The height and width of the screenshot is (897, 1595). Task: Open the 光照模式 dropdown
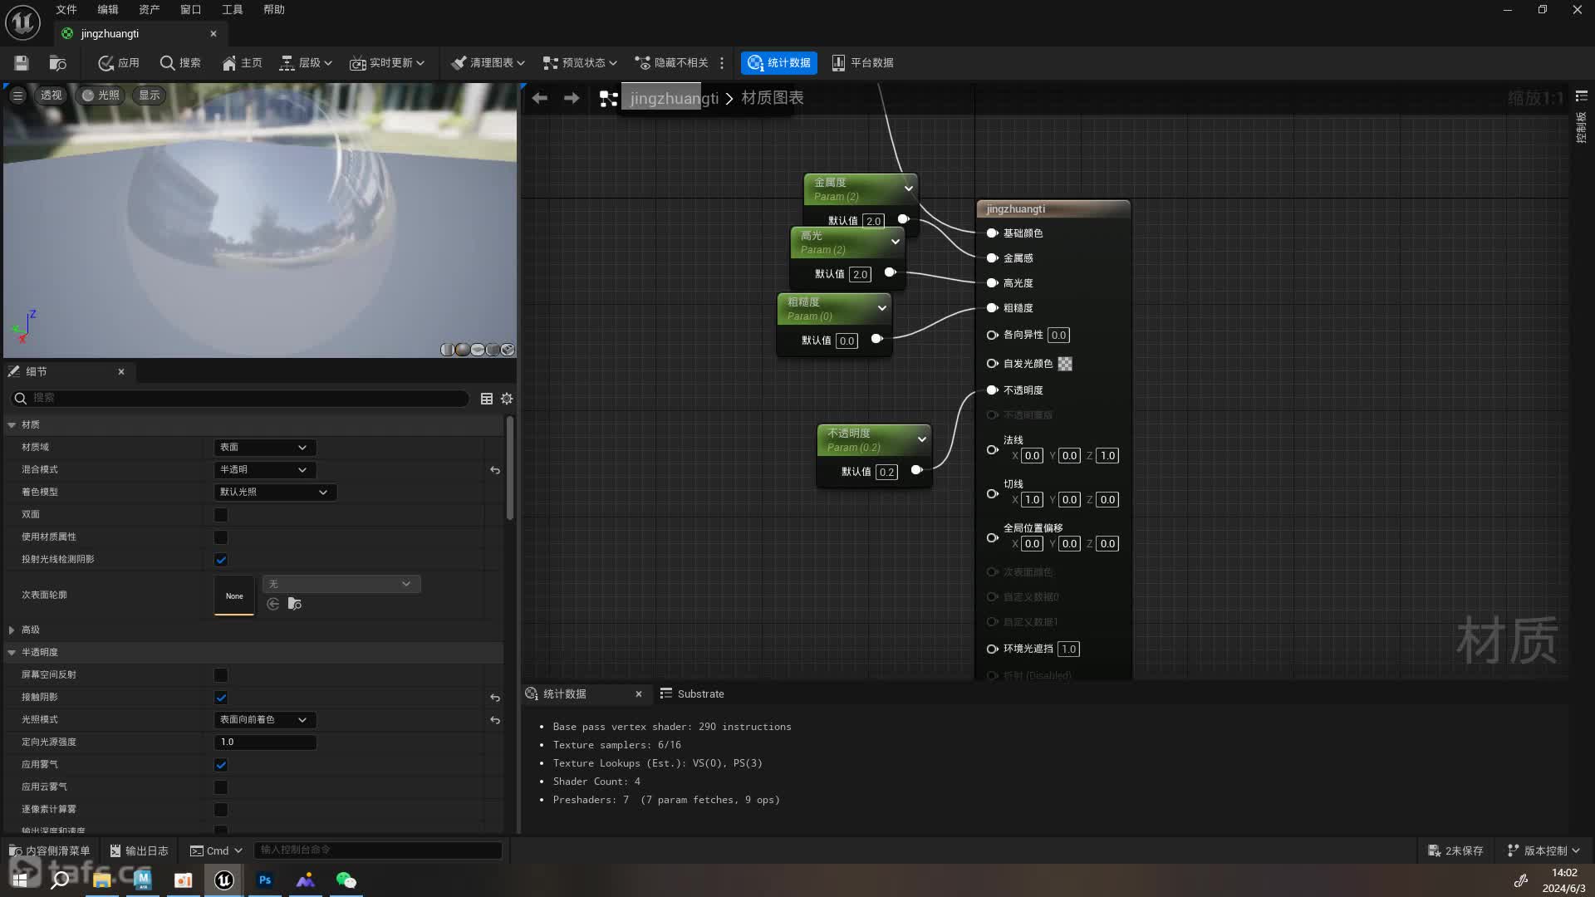tap(264, 720)
